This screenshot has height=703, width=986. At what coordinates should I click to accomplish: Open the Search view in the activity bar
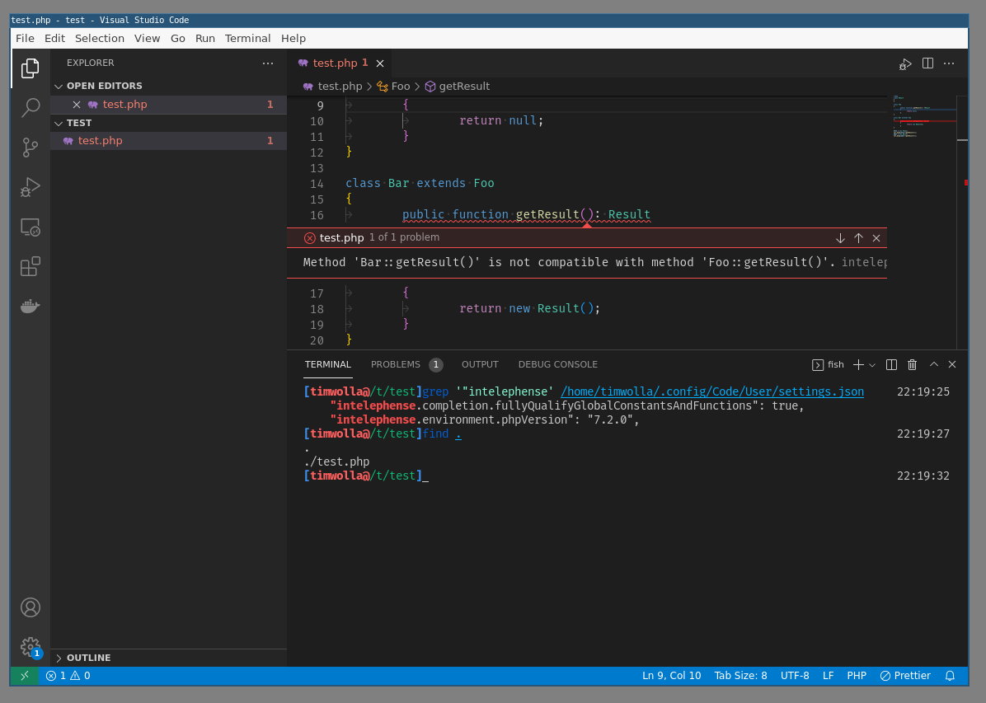(30, 107)
